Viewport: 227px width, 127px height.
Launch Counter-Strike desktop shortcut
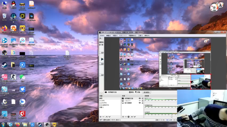pyautogui.click(x=13, y=78)
